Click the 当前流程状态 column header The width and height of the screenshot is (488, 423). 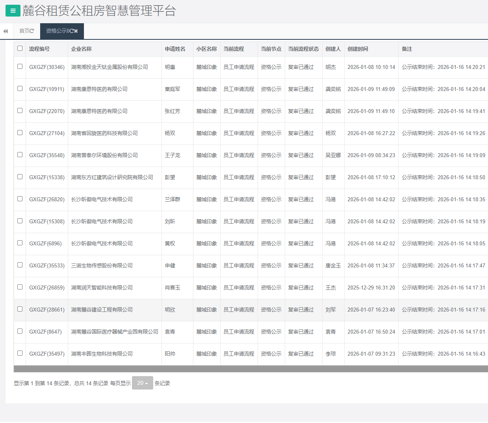point(303,49)
